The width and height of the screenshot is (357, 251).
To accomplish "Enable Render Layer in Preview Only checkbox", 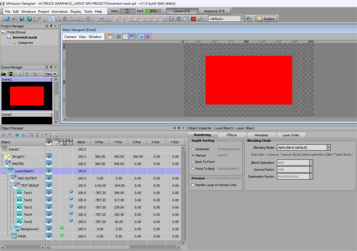I will 193,185.
